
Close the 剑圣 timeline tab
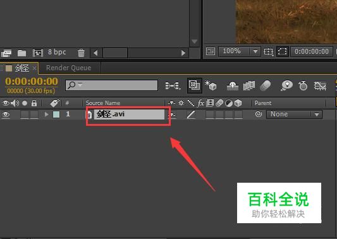34,68
